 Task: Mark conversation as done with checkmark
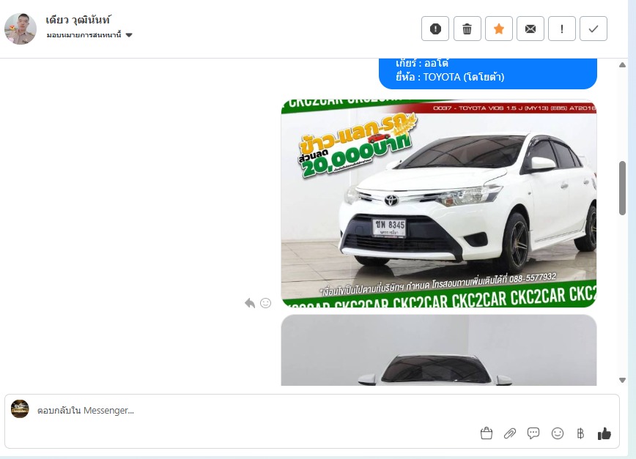(x=594, y=29)
